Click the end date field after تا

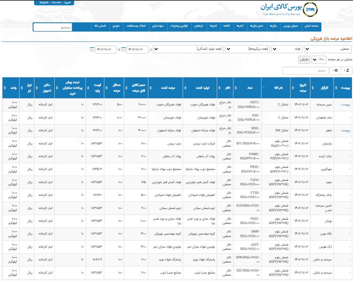106,49
